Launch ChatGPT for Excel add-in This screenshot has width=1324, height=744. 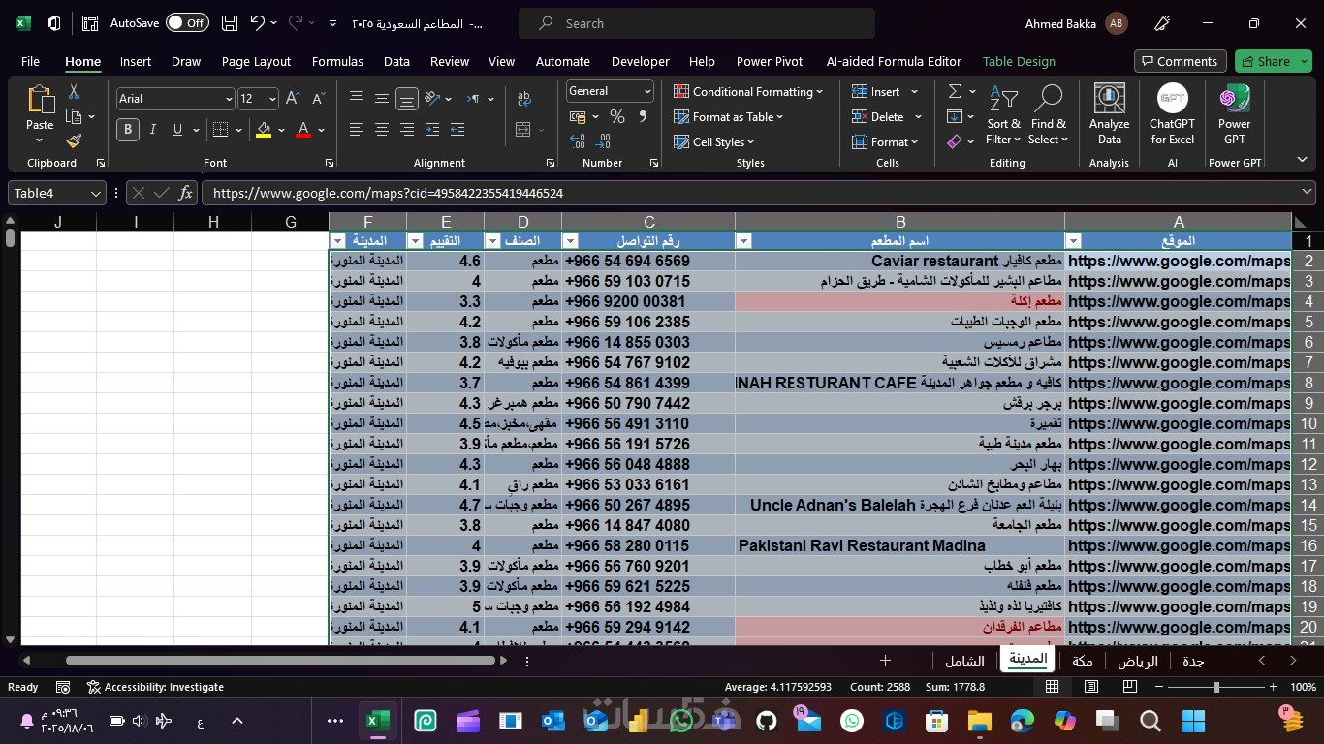(1172, 114)
